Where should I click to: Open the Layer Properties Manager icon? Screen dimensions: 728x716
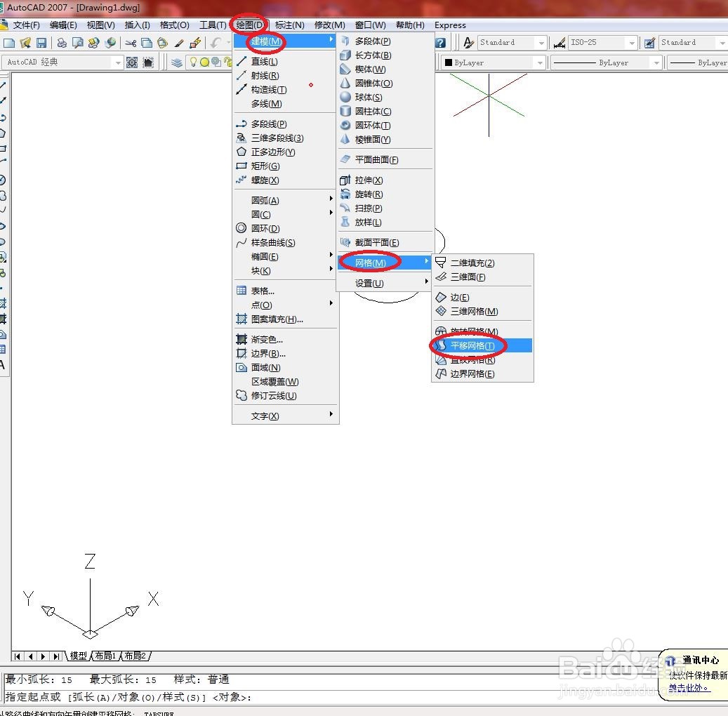pos(176,62)
